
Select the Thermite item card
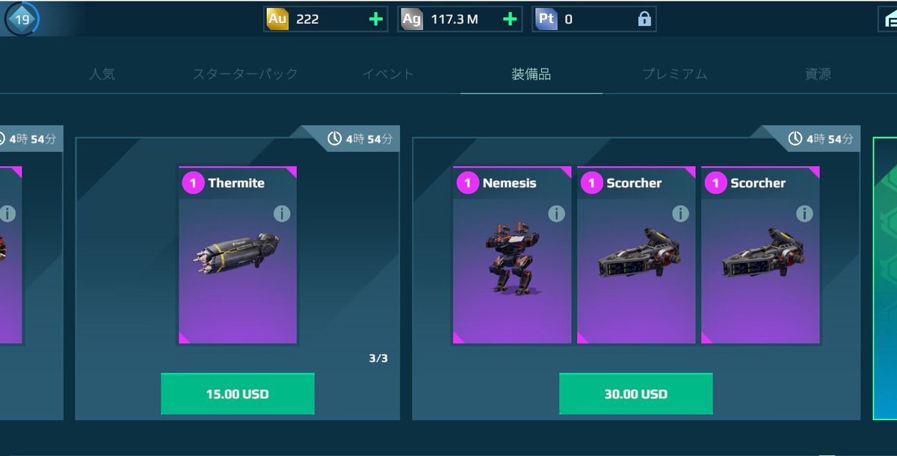point(238,256)
